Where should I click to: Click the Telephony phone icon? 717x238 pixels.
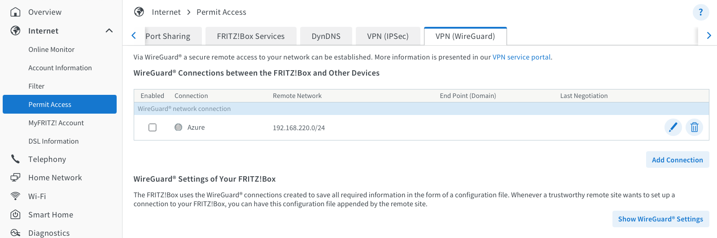tap(16, 159)
